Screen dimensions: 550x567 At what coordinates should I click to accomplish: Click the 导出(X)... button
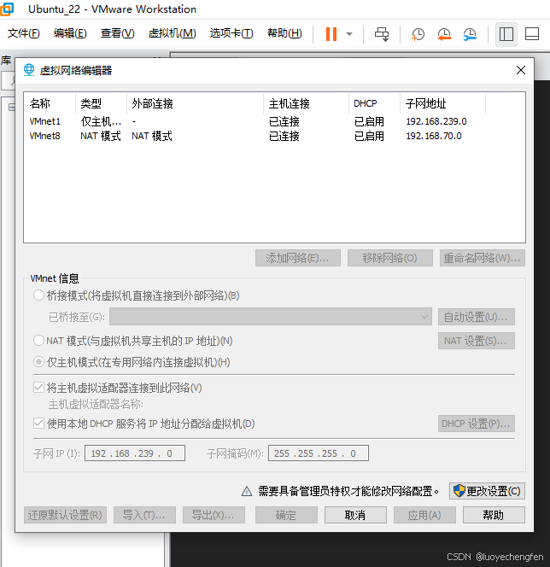click(214, 515)
